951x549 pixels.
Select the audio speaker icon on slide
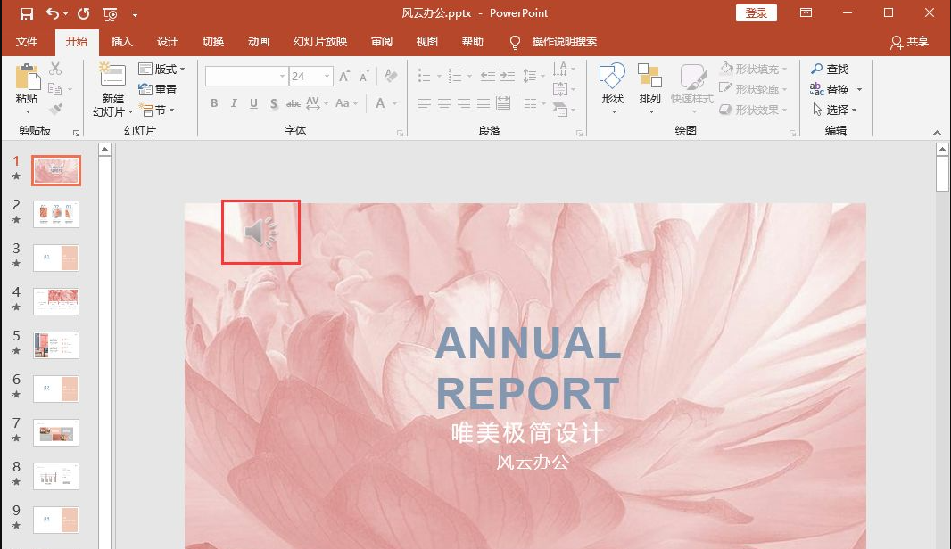(x=260, y=233)
